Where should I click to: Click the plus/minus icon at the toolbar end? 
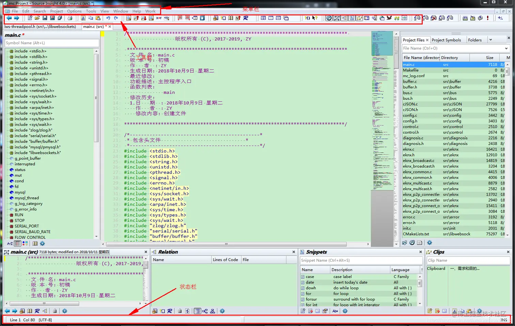(x=500, y=18)
